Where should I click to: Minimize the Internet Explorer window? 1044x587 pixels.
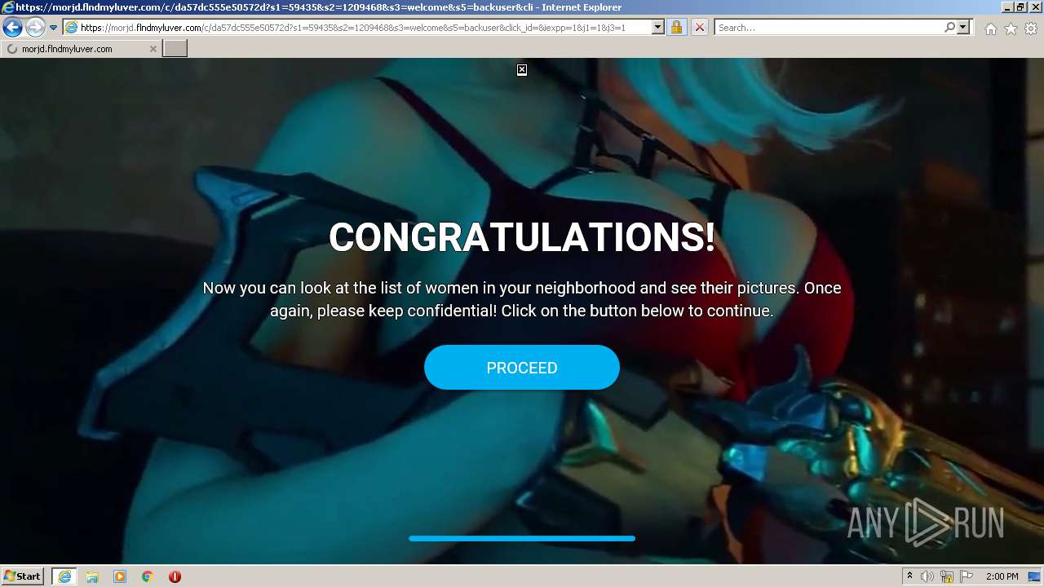pos(1006,7)
